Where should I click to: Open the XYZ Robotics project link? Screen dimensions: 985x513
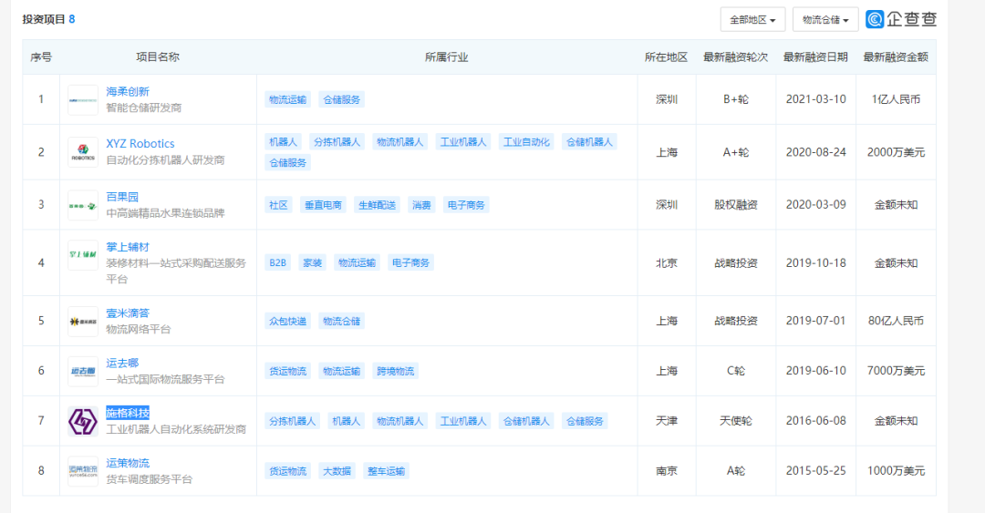[x=140, y=144]
